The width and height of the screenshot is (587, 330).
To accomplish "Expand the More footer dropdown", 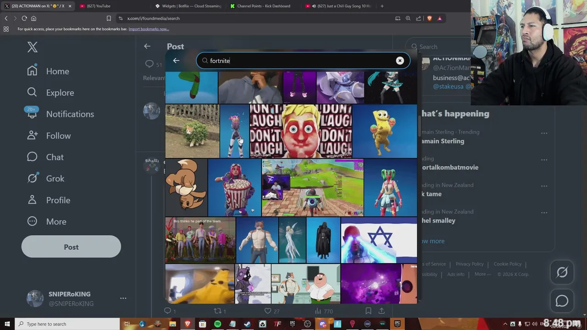I will pyautogui.click(x=483, y=274).
